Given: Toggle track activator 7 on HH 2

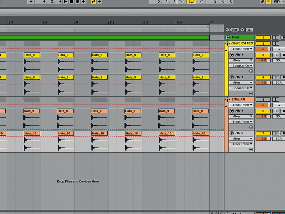Looking at the screenshot, I should (x=263, y=133).
